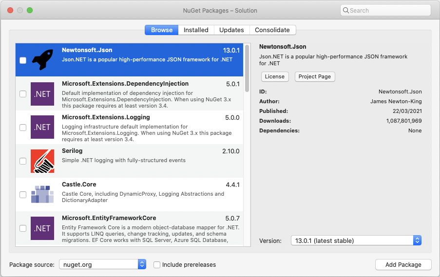The width and height of the screenshot is (440, 277).
Task: Click the green zoom window button
Action: click(x=30, y=10)
